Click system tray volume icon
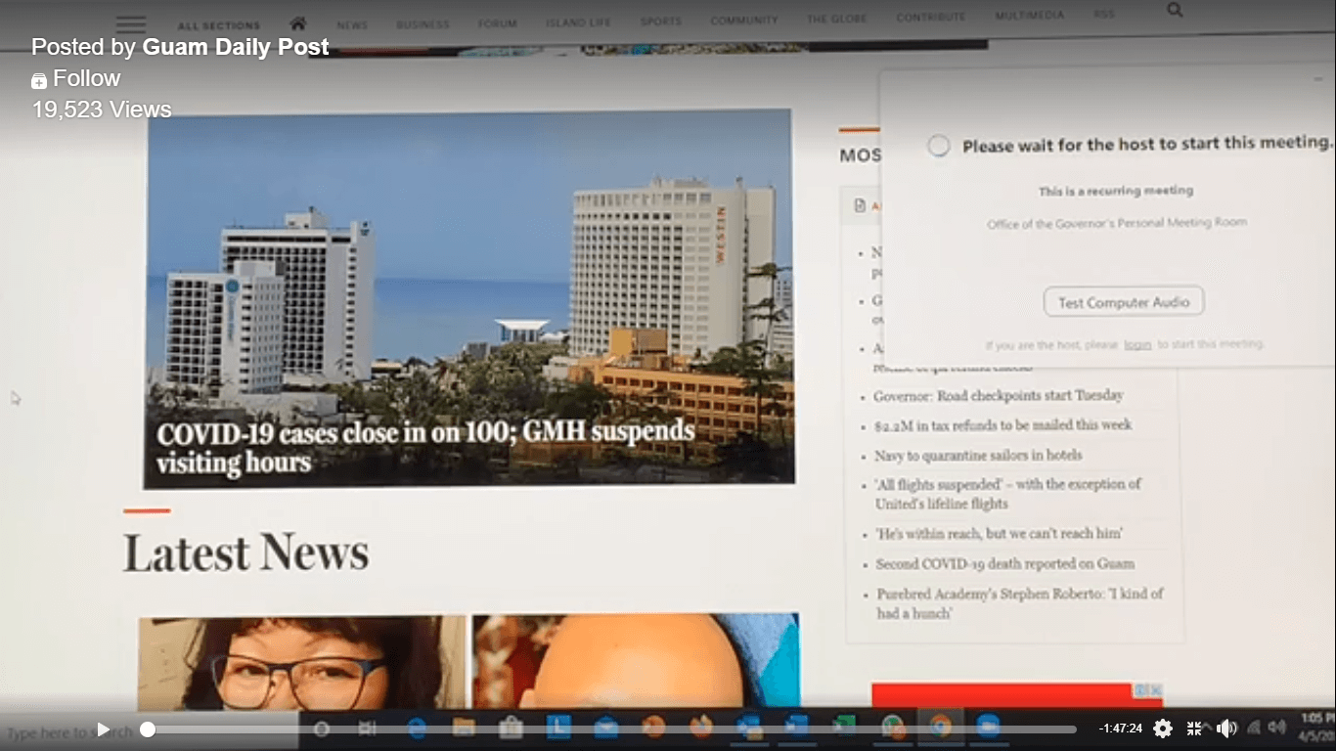The width and height of the screenshot is (1336, 751). pos(1276,728)
